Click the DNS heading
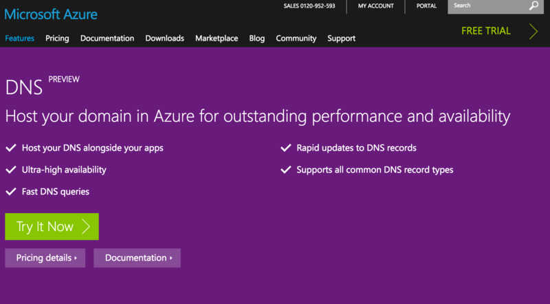The image size is (550, 304). click(x=24, y=87)
